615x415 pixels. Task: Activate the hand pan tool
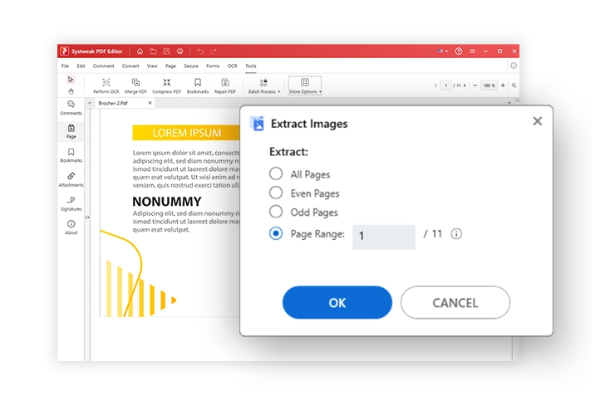(x=71, y=91)
